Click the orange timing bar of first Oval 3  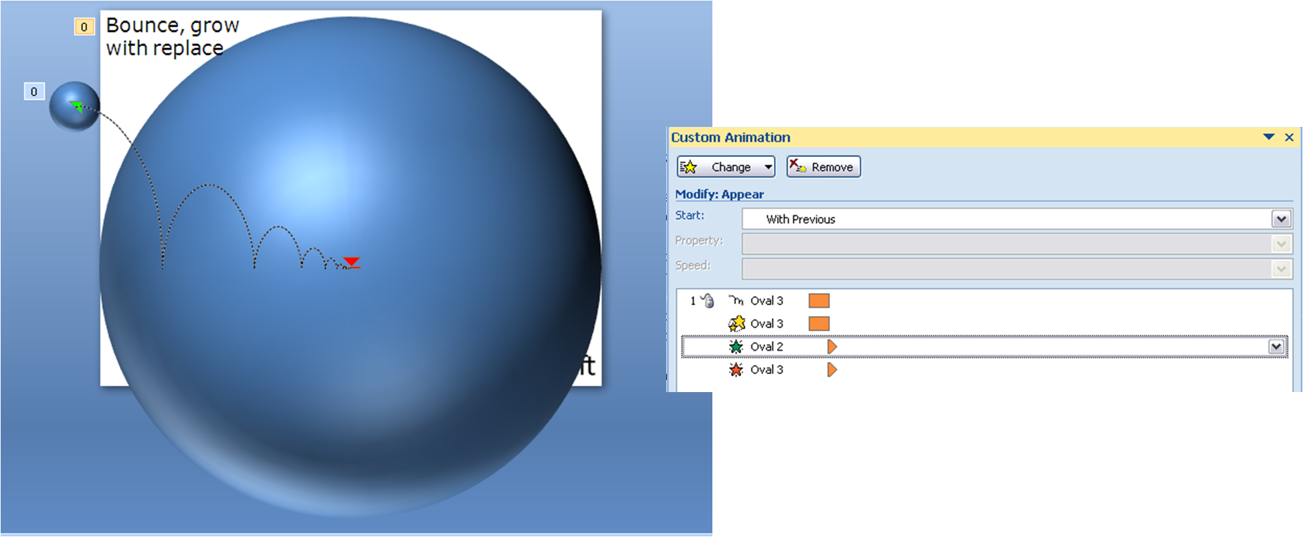pyautogui.click(x=819, y=301)
